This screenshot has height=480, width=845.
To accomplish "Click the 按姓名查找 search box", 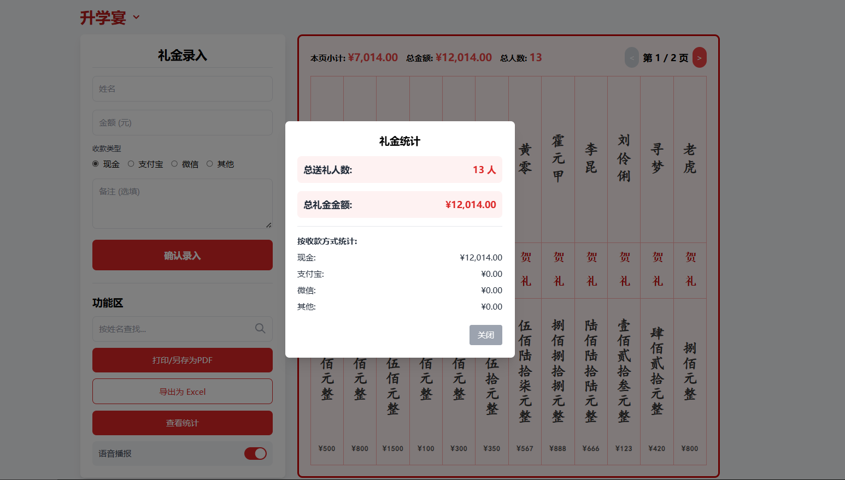I will coord(172,329).
